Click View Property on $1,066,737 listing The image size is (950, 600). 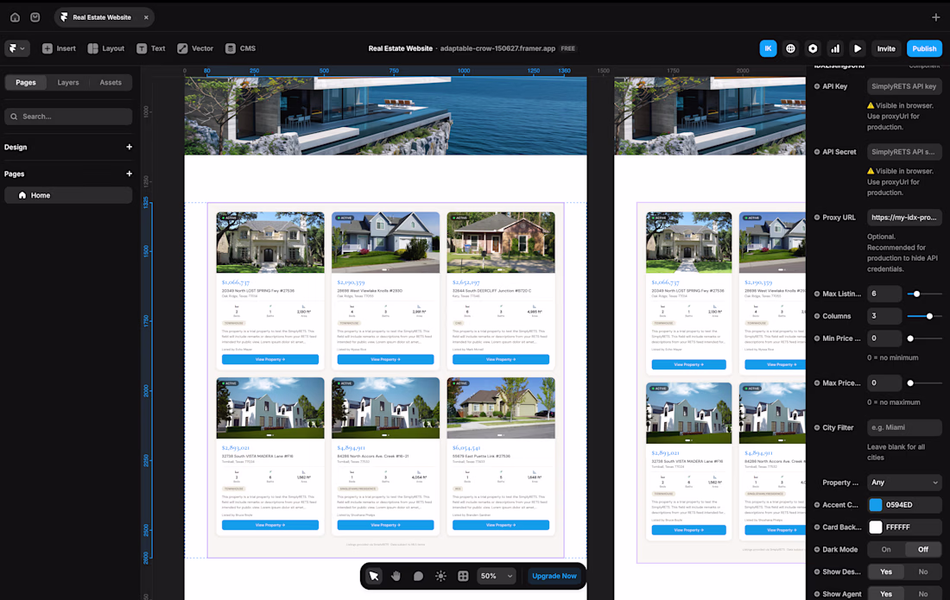pos(269,360)
